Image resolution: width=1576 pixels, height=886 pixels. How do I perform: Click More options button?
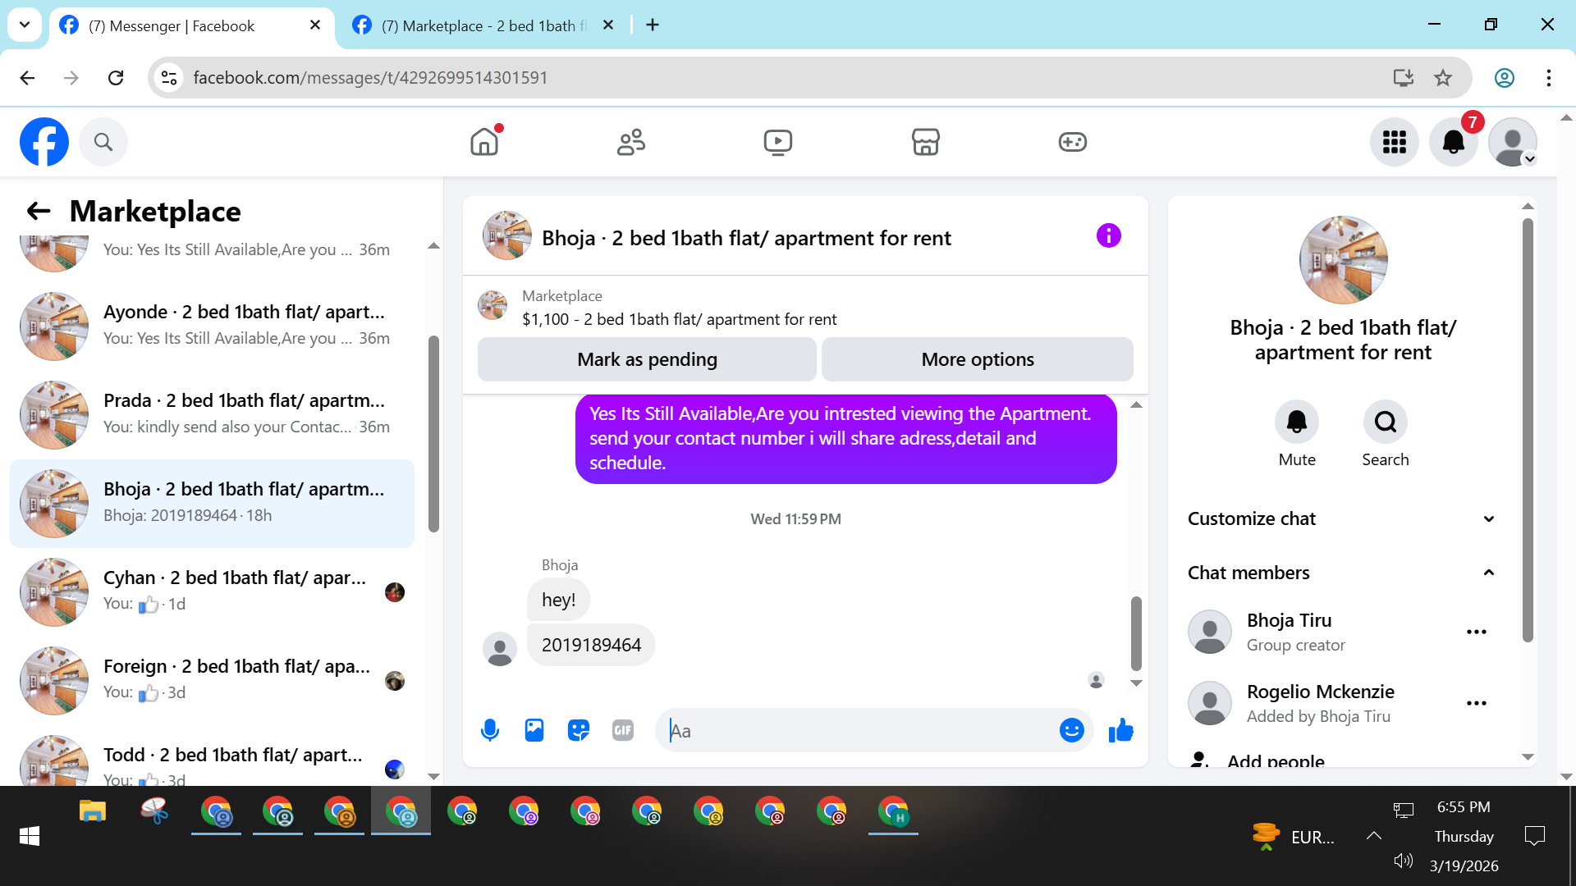pos(977,359)
